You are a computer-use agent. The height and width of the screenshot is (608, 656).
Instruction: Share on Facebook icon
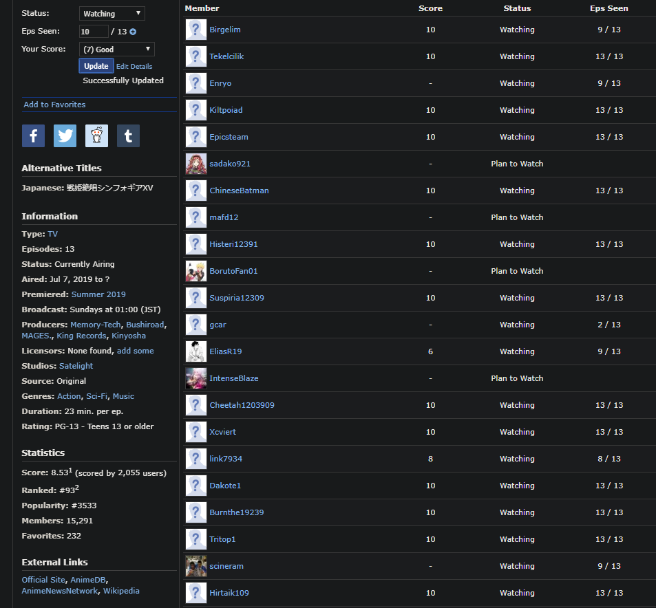(x=34, y=135)
